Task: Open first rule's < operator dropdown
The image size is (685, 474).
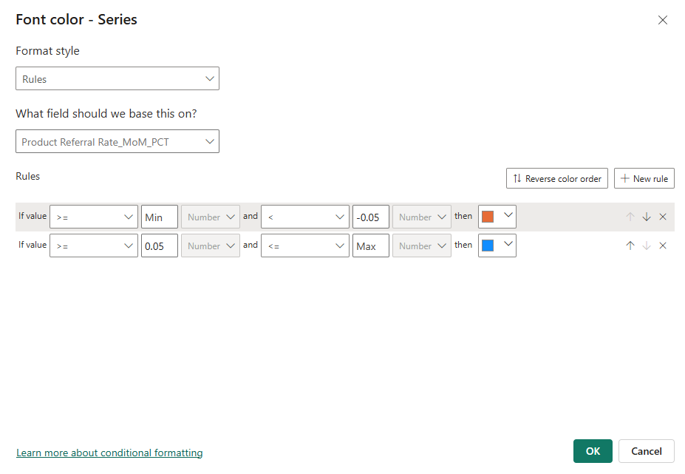Action: 305,217
